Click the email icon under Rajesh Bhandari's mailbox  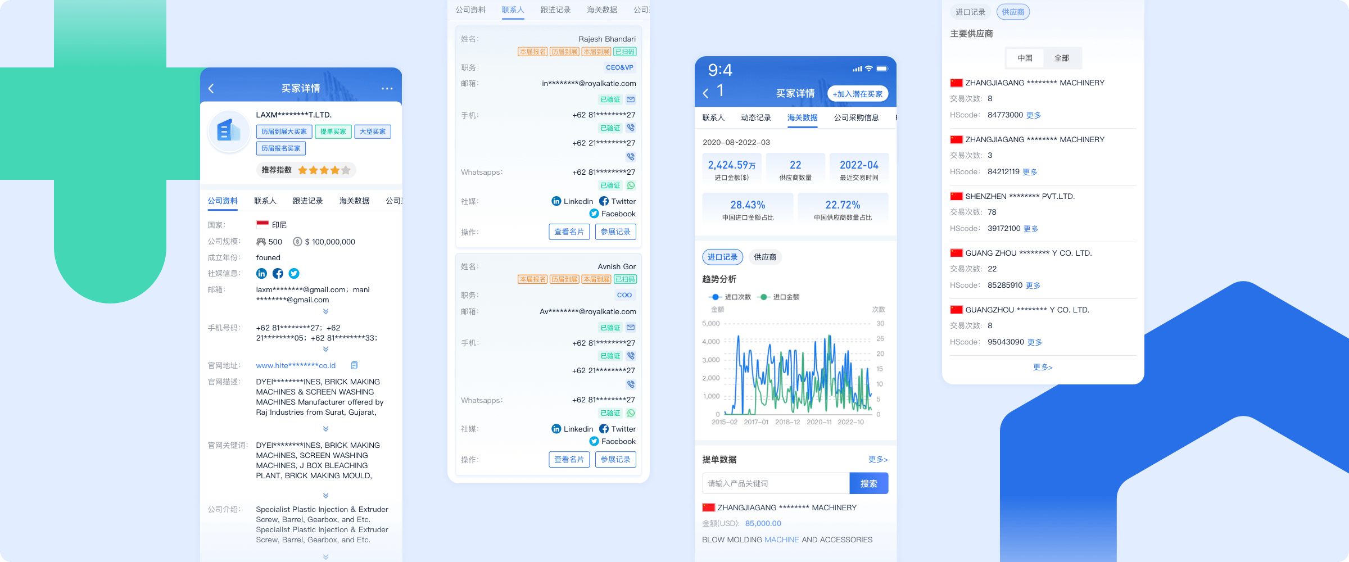631,99
